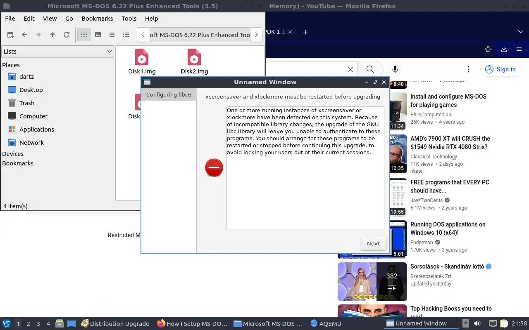529x330 pixels.
Task: Click the Bookmarks heading in sidebar
Action: tap(18, 163)
